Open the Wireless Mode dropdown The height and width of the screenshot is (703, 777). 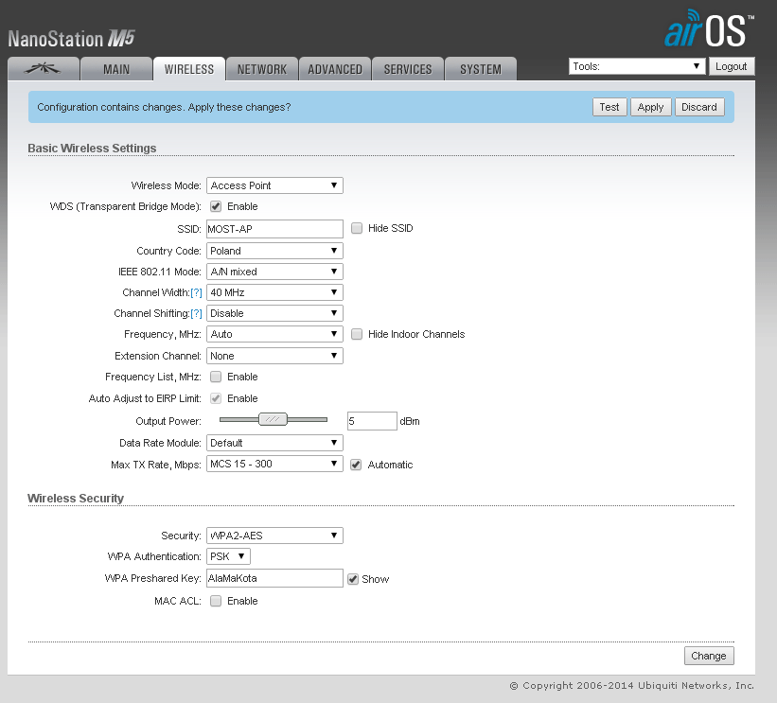[x=274, y=185]
